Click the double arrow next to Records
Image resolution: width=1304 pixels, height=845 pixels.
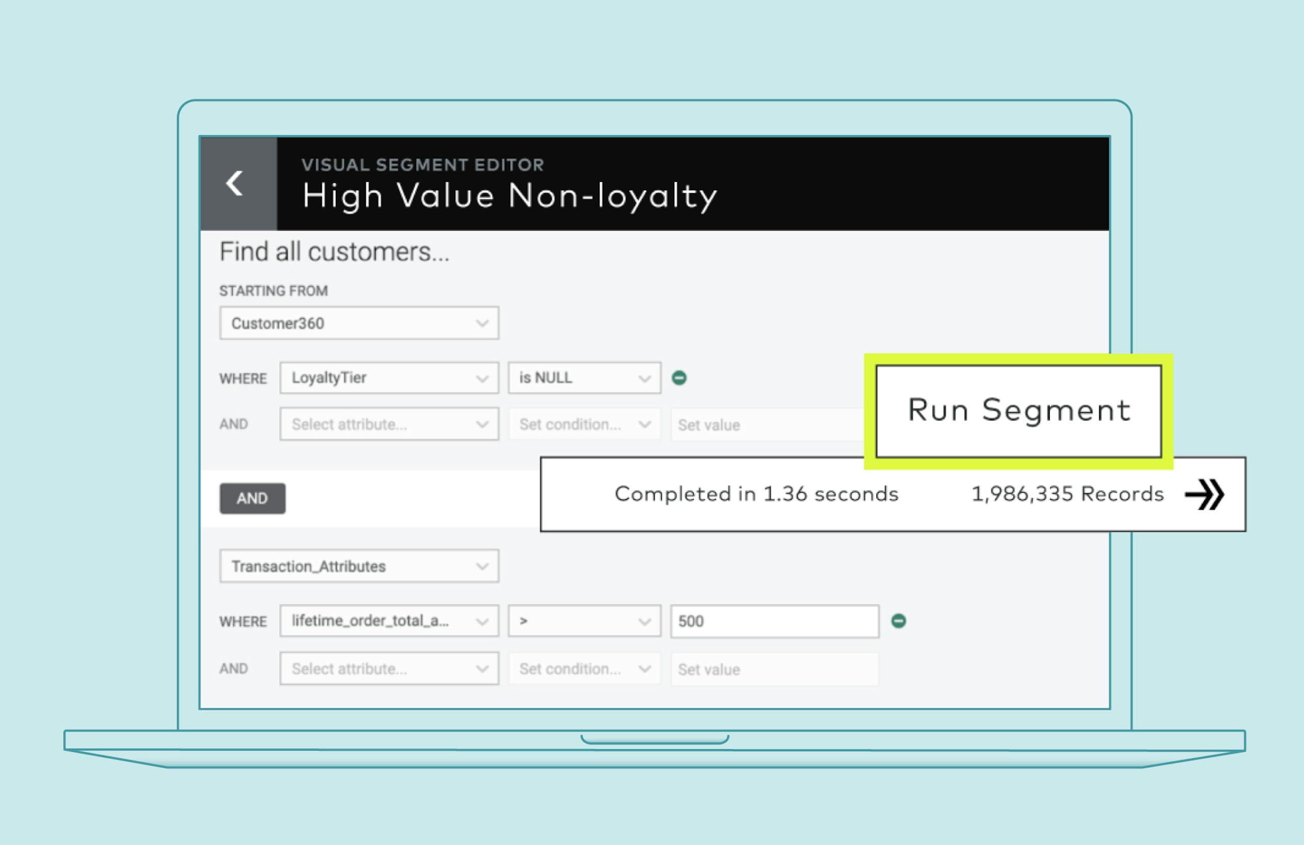tap(1204, 494)
